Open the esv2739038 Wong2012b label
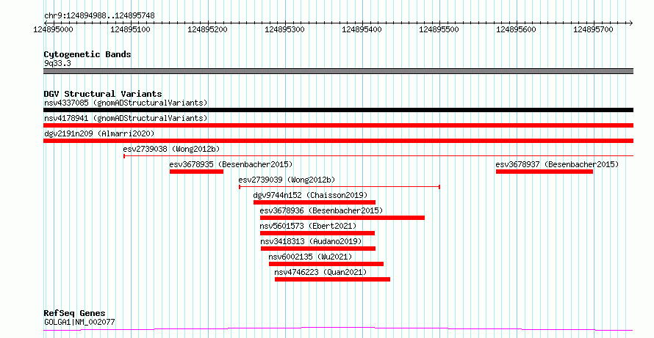This screenshot has width=654, height=338. pyautogui.click(x=171, y=149)
